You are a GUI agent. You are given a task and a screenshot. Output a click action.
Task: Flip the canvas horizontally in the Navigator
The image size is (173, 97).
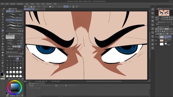170,20
